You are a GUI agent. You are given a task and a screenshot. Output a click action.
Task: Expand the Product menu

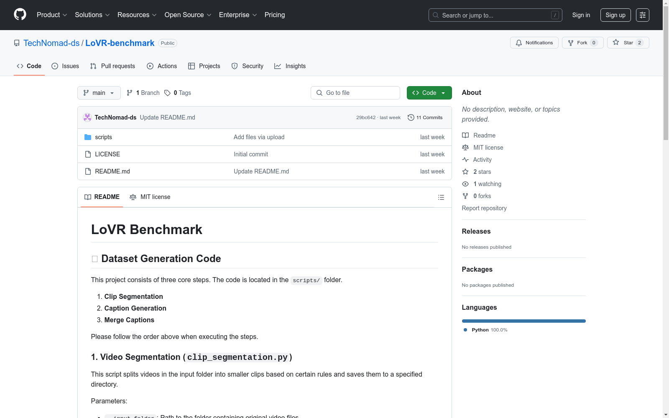52,15
